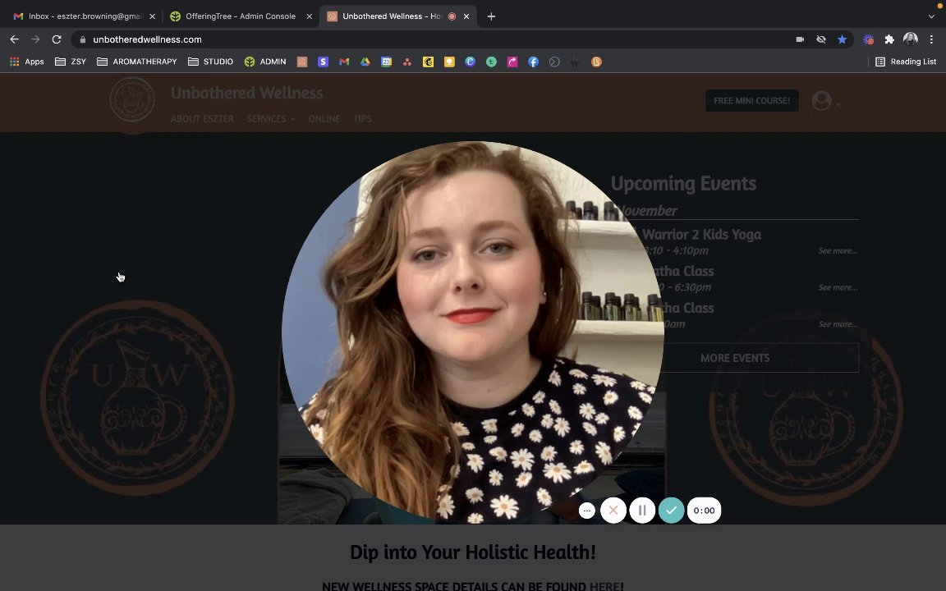Pause the Loom recording

[642, 511]
